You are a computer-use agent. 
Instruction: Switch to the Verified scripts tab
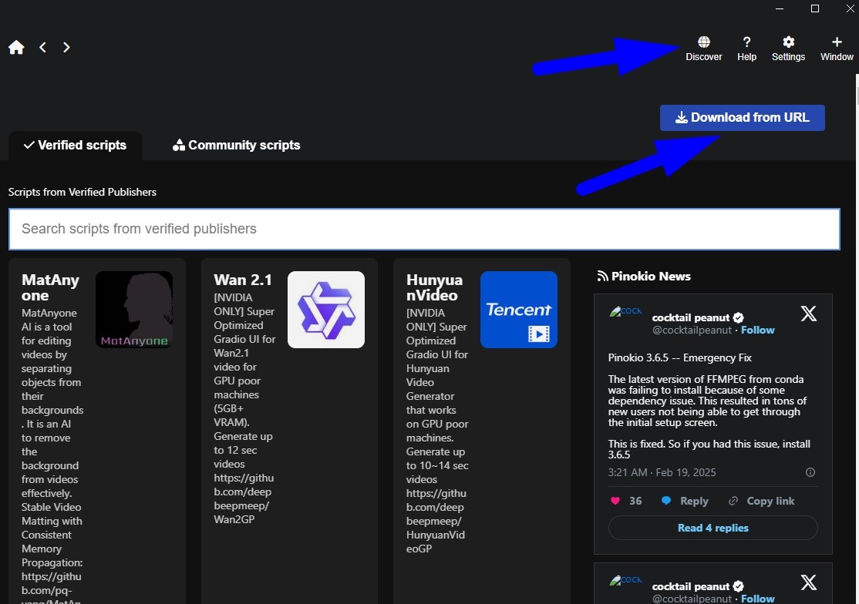75,145
